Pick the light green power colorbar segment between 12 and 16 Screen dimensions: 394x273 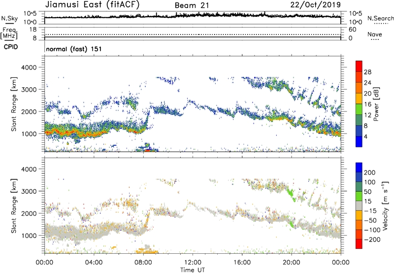click(x=359, y=109)
